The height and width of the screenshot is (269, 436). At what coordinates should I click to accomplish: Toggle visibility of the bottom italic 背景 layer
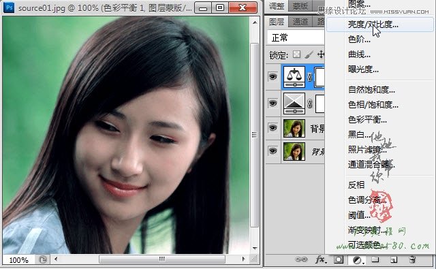coord(272,151)
